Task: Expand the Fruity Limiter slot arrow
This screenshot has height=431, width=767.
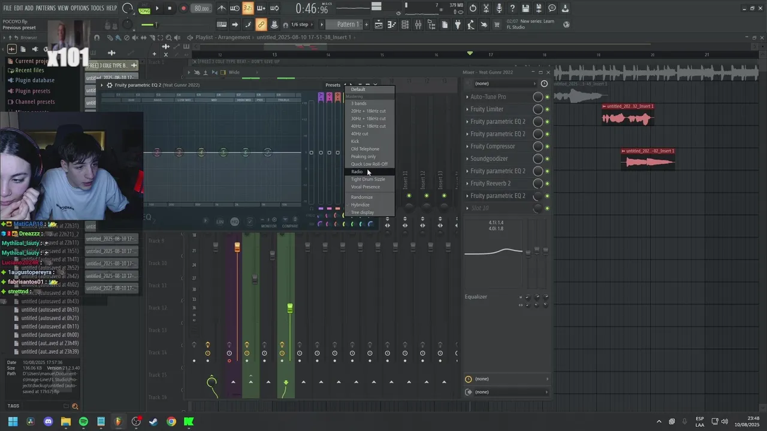Action: click(467, 110)
